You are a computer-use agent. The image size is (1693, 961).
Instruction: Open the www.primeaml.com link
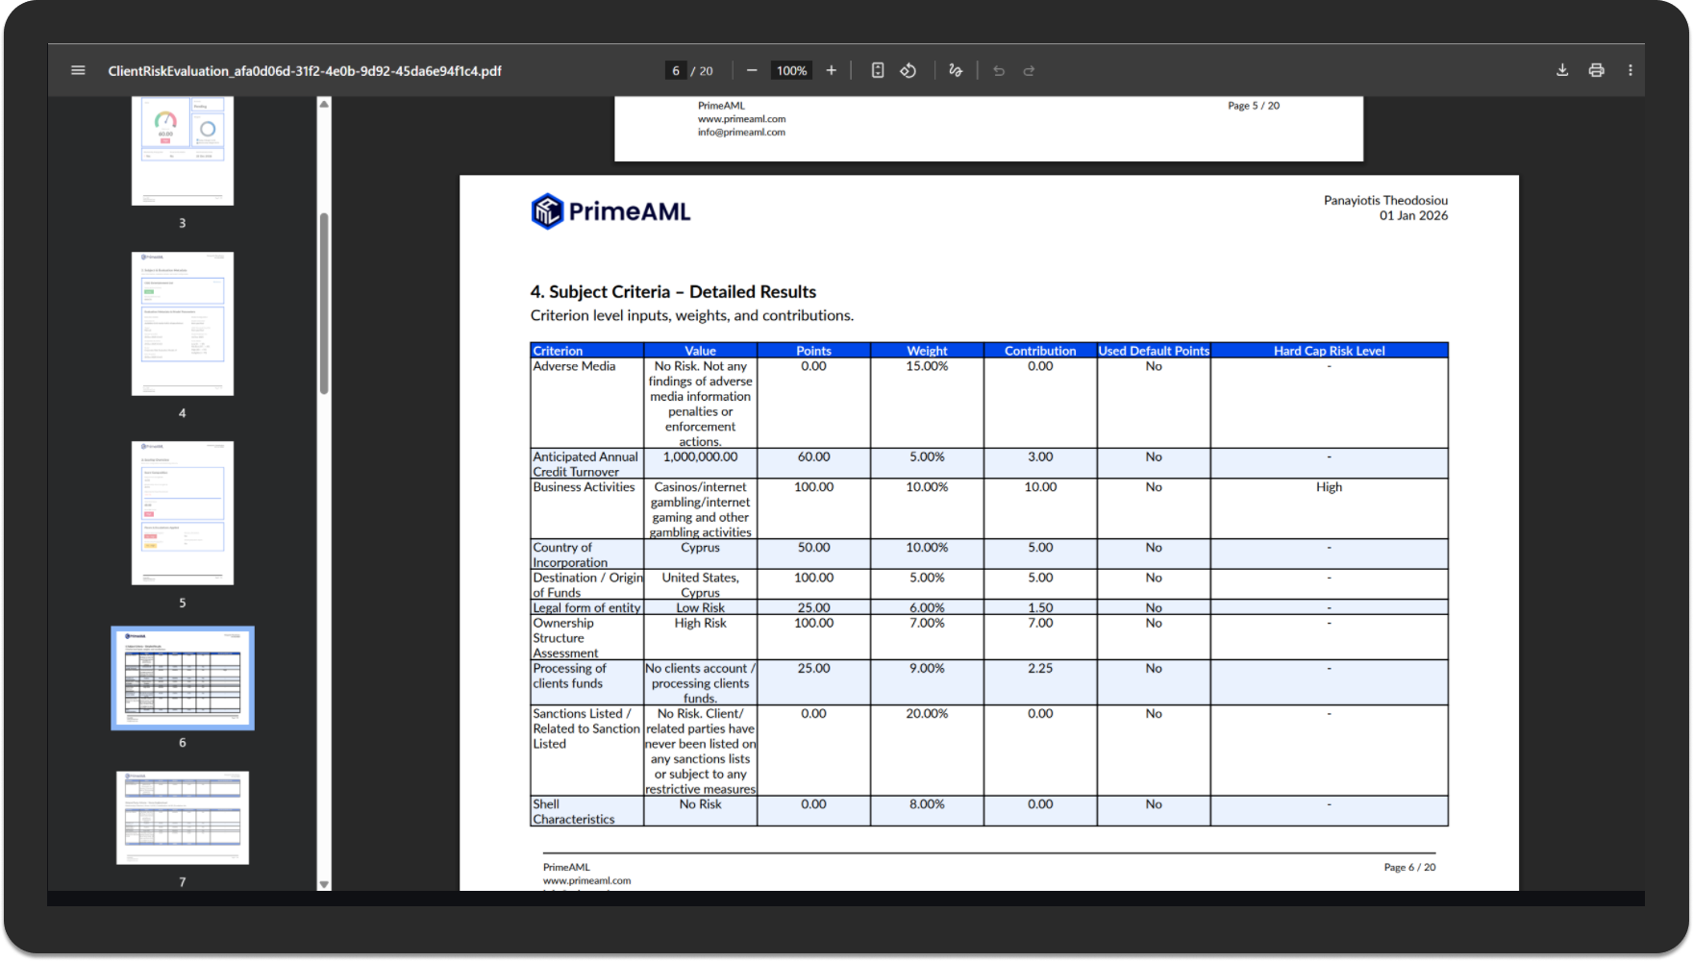[x=740, y=119]
